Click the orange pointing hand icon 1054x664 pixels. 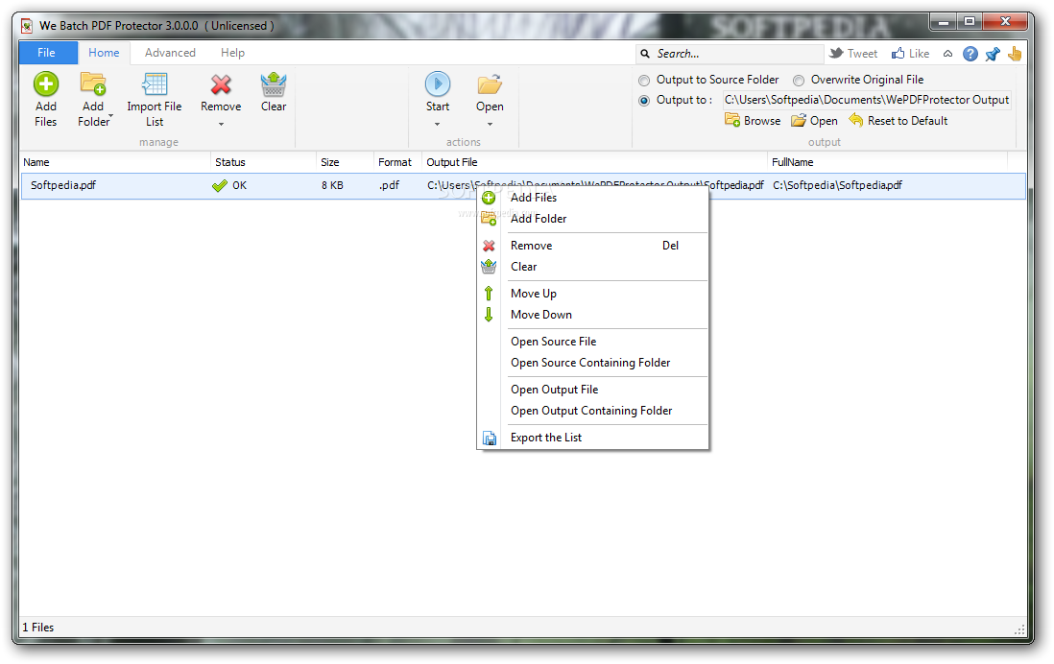pyautogui.click(x=1015, y=54)
